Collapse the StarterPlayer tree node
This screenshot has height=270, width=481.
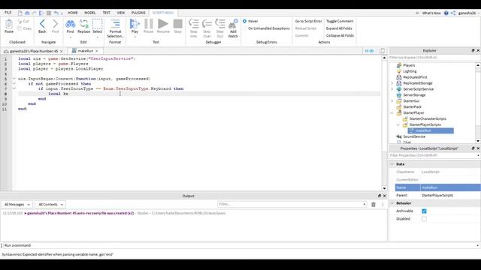pyautogui.click(x=392, y=113)
